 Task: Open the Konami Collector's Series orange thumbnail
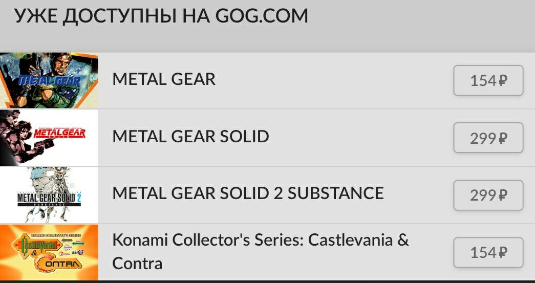49,252
